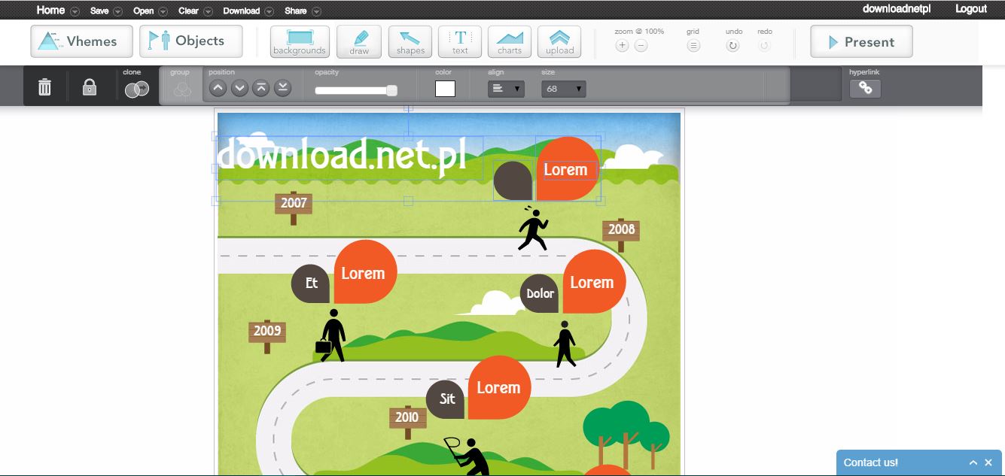Send the object to the back
Image resolution: width=1005 pixels, height=476 pixels.
282,88
